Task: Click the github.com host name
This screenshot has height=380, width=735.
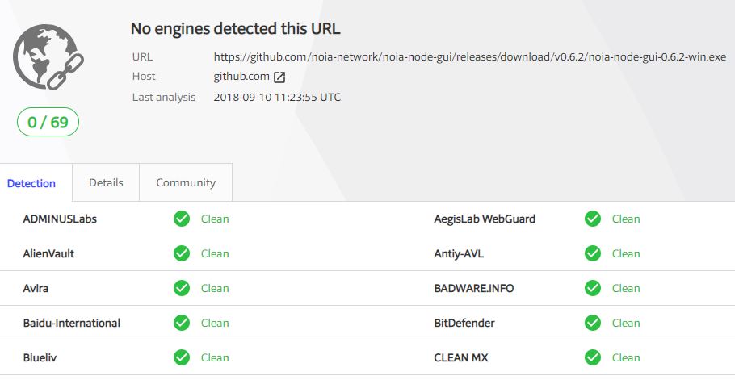Action: (x=241, y=77)
